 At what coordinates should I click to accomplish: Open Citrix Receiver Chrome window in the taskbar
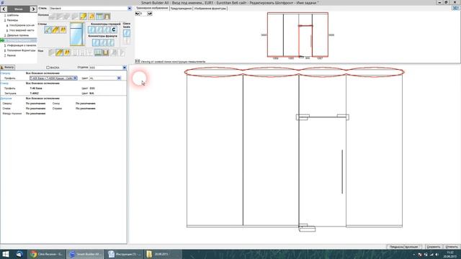click(46, 254)
